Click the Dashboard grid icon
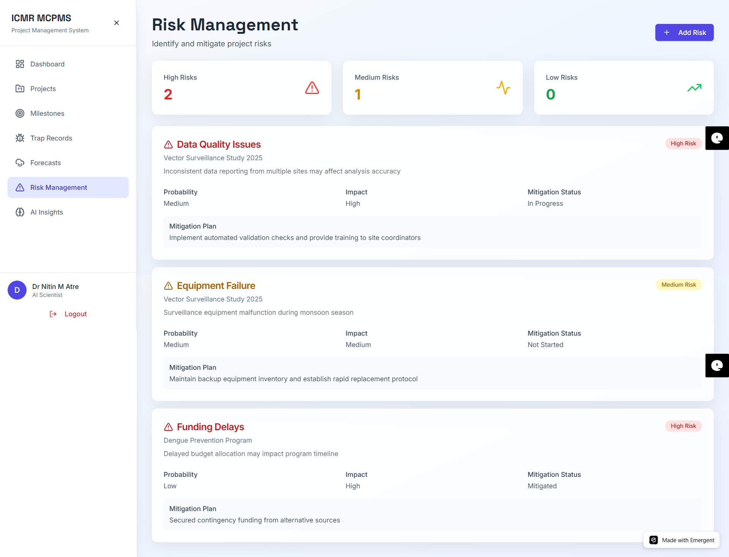This screenshot has width=729, height=557. tap(20, 64)
